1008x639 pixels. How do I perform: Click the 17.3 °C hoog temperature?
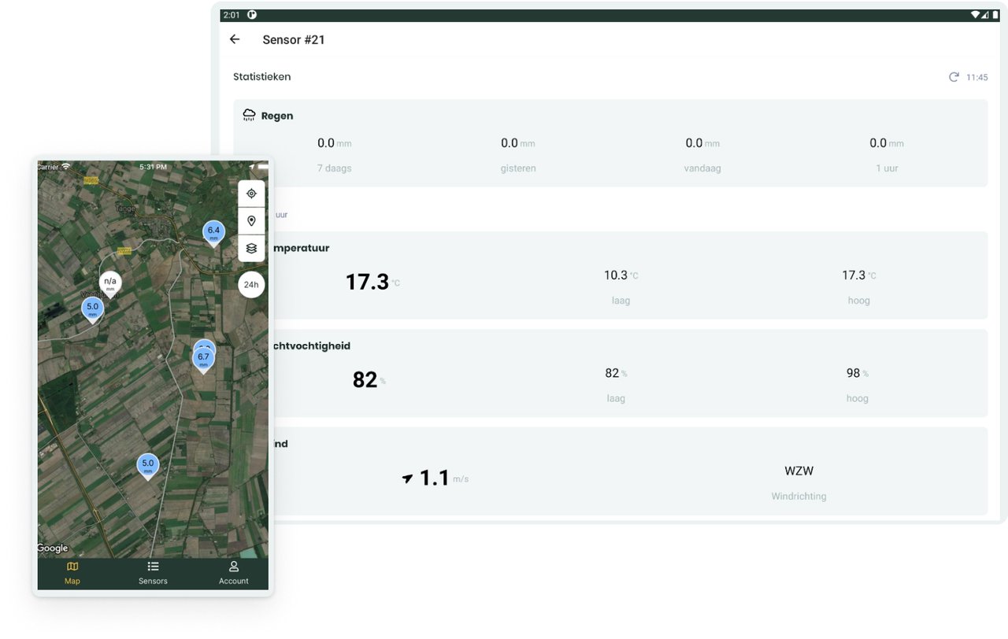click(x=858, y=275)
